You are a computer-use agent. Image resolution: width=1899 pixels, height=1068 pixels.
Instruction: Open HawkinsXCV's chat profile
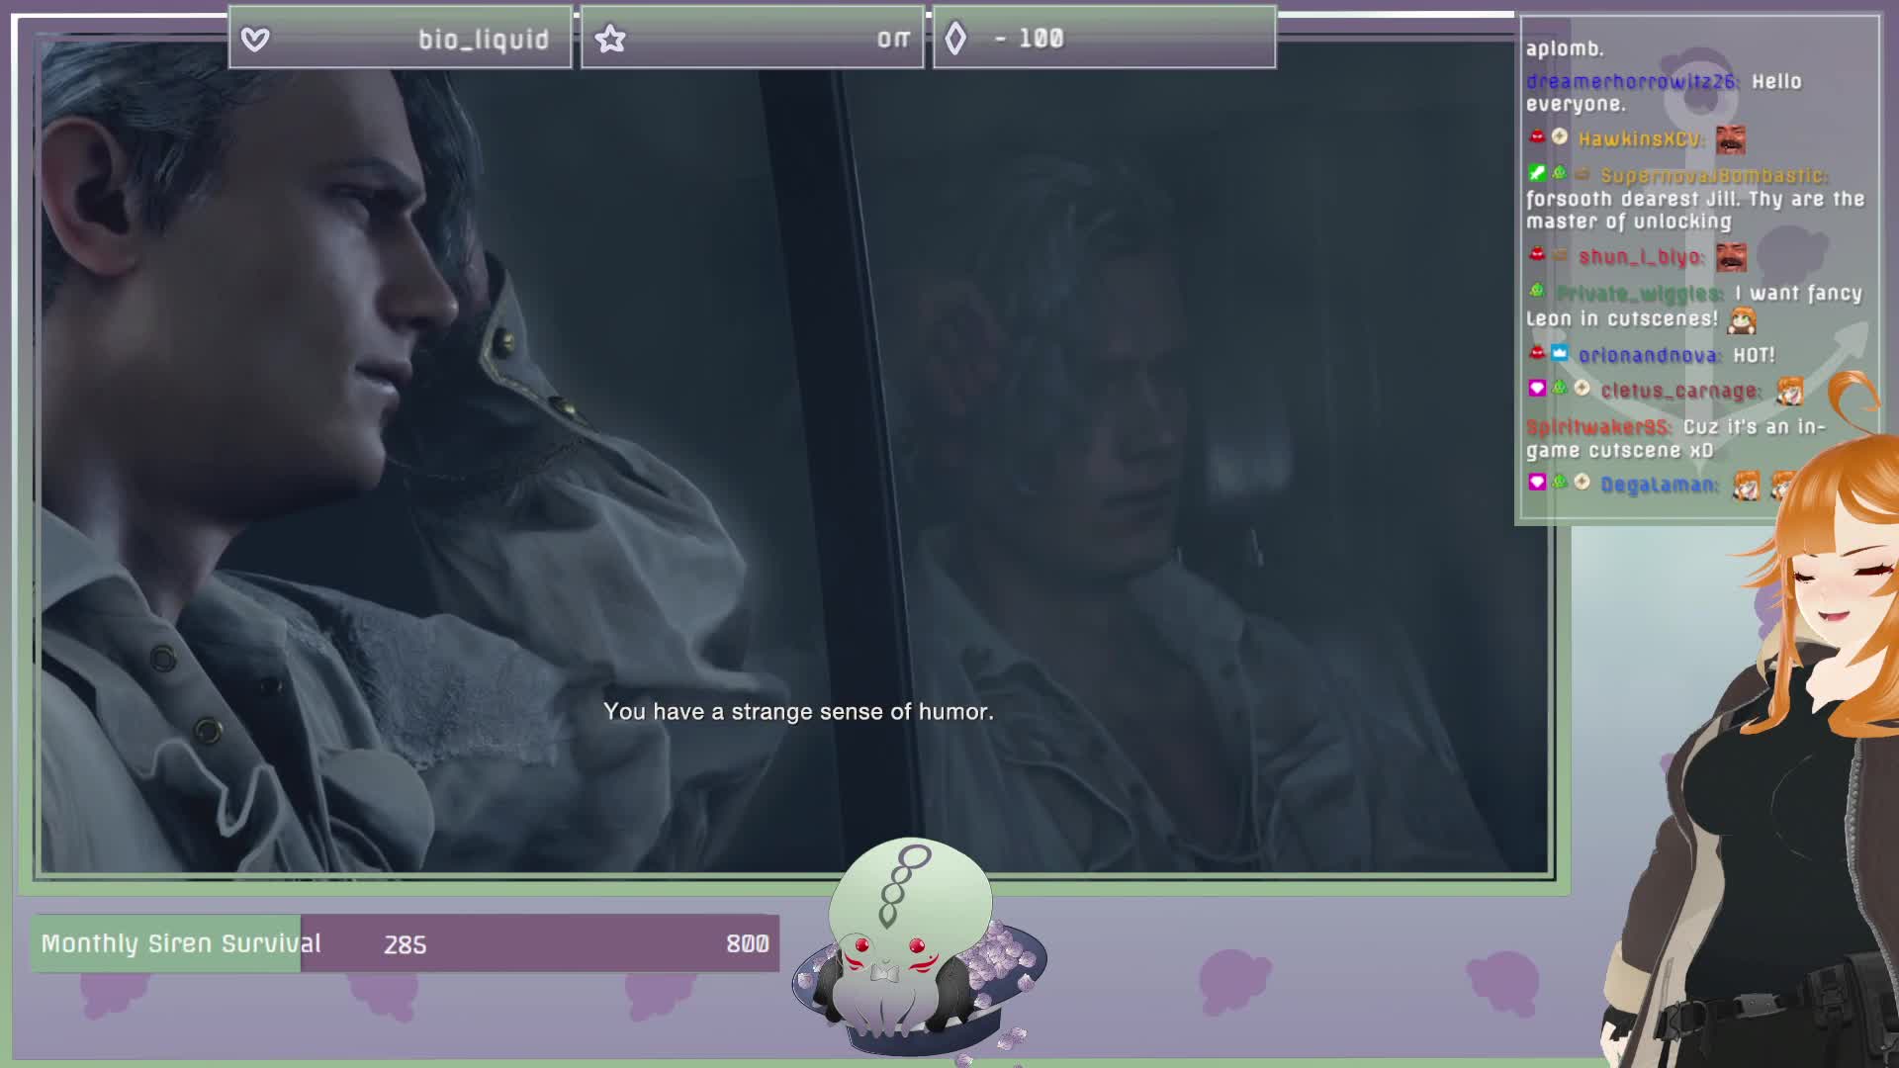click(x=1640, y=139)
